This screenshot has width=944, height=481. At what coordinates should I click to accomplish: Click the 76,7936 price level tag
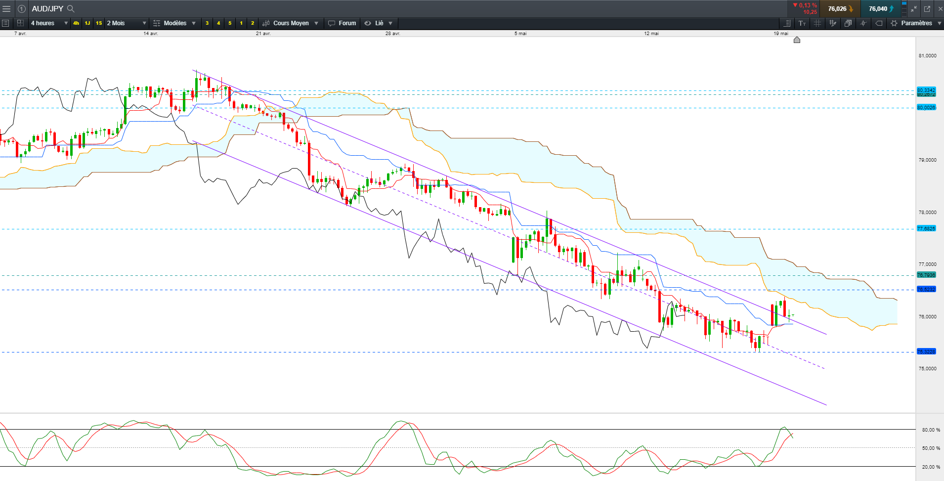tap(926, 275)
